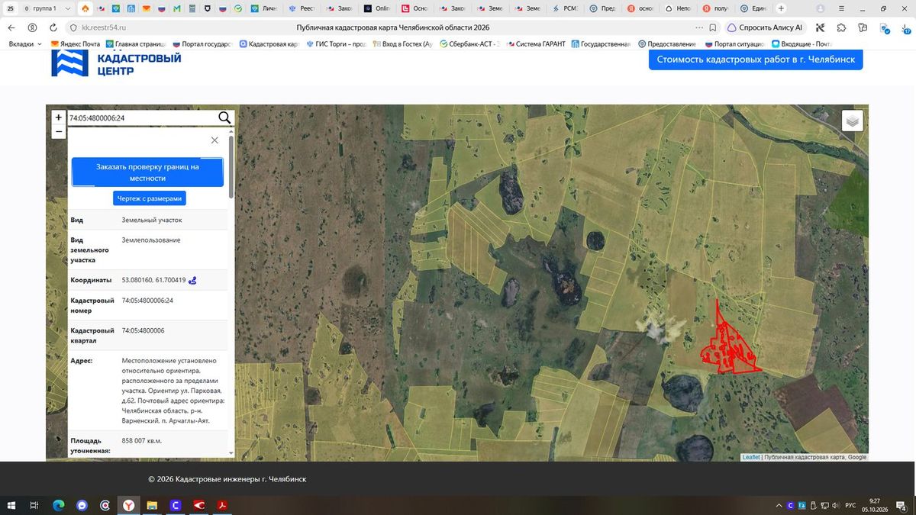Viewport: 916px width, 515px height.
Task: Click 'Стоимость кадастровых работ в г. Челябинск' button
Action: point(756,60)
